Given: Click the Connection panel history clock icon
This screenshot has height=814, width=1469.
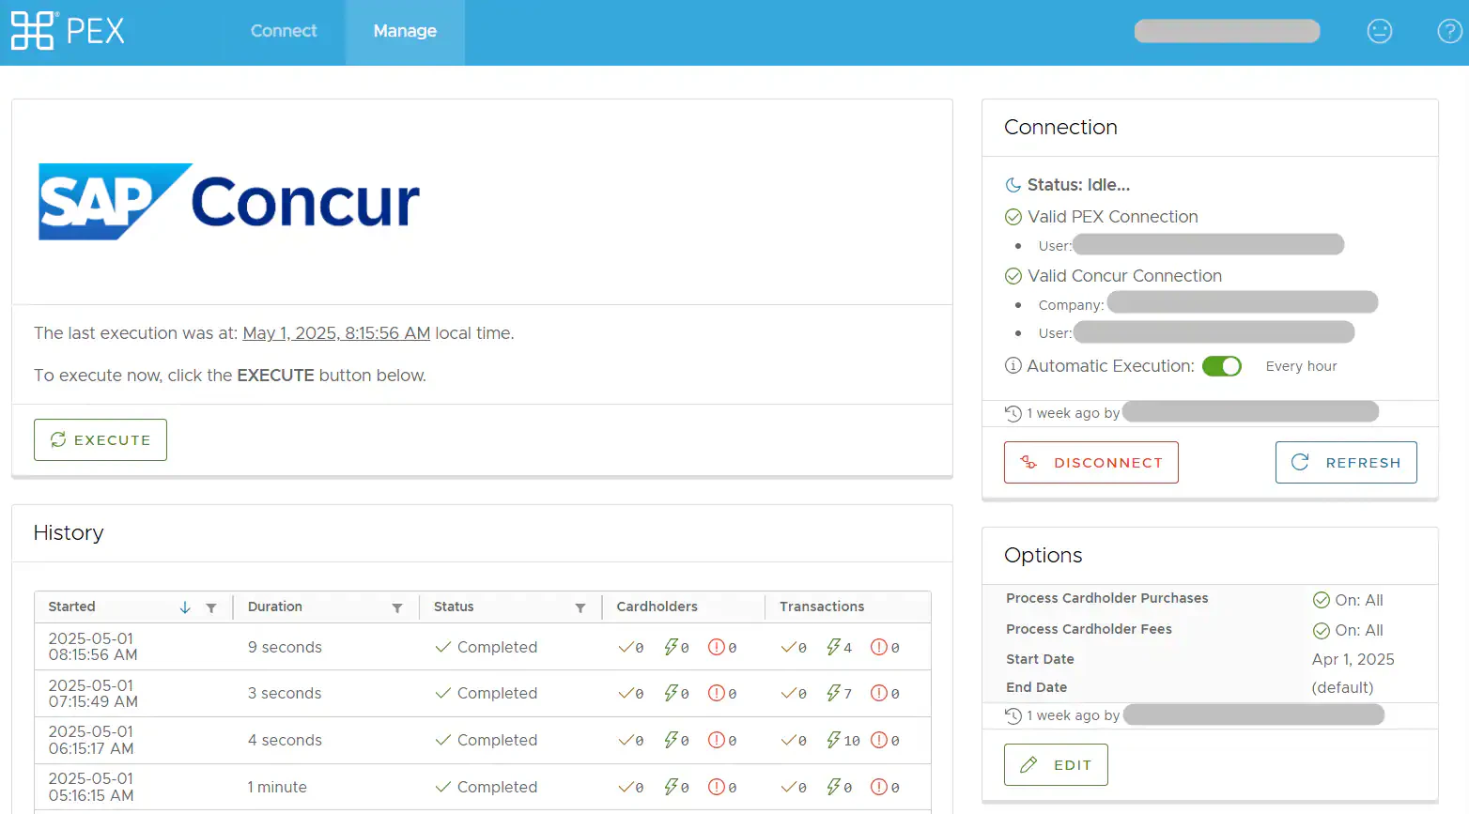Looking at the screenshot, I should [x=1013, y=413].
